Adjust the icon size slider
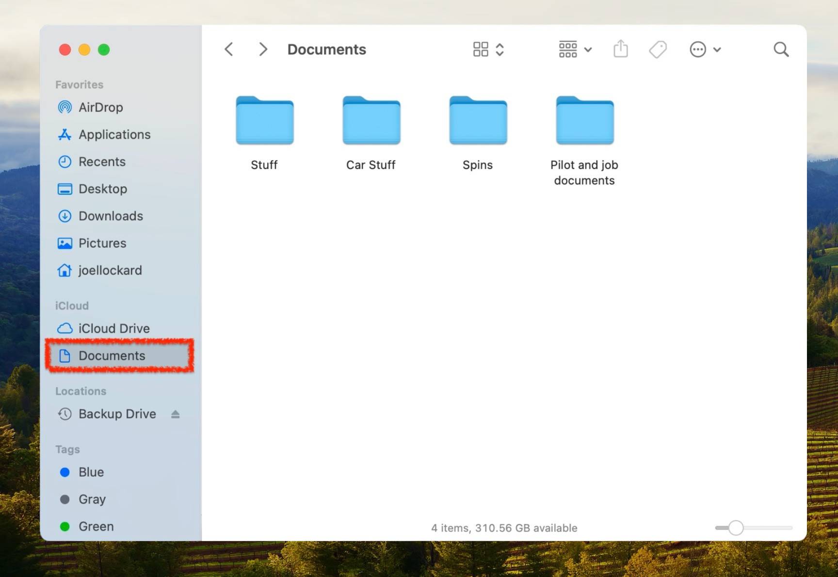Image resolution: width=838 pixels, height=577 pixels. coord(735,528)
